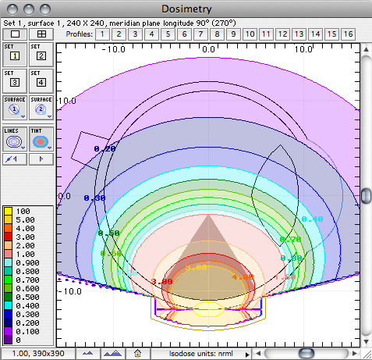The height and width of the screenshot is (360, 372).
Task: Click the home reset view icon
Action: (138, 354)
